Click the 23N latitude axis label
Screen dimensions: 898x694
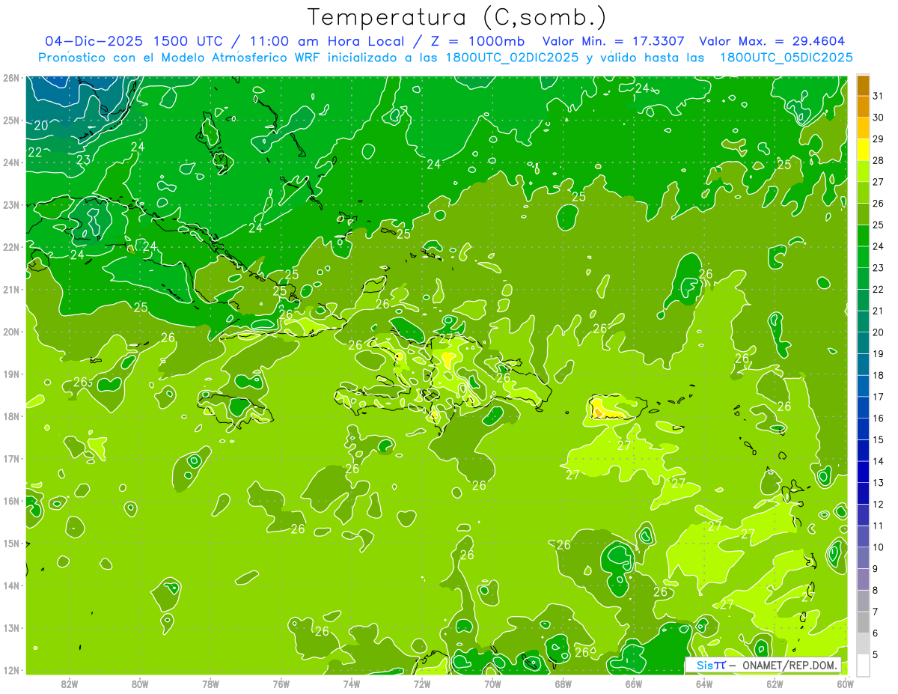click(10, 205)
